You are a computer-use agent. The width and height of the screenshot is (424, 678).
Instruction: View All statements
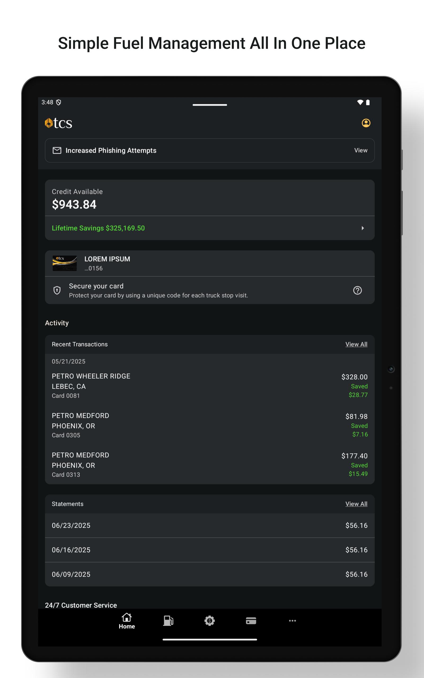click(356, 504)
